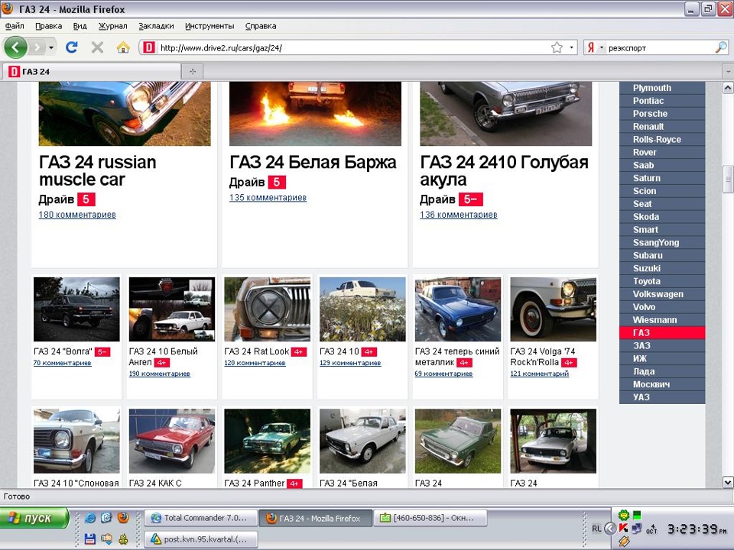Open the address bar history dropdown
The image size is (734, 550).
click(571, 47)
